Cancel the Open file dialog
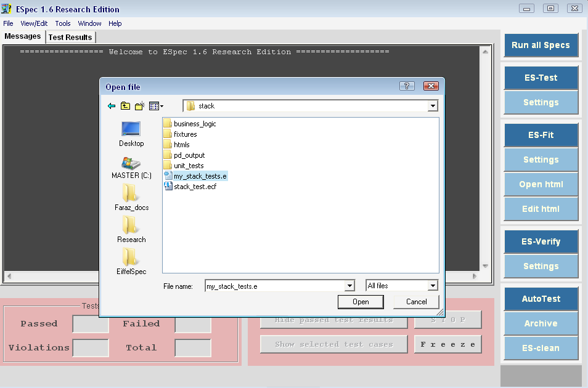 tap(416, 302)
